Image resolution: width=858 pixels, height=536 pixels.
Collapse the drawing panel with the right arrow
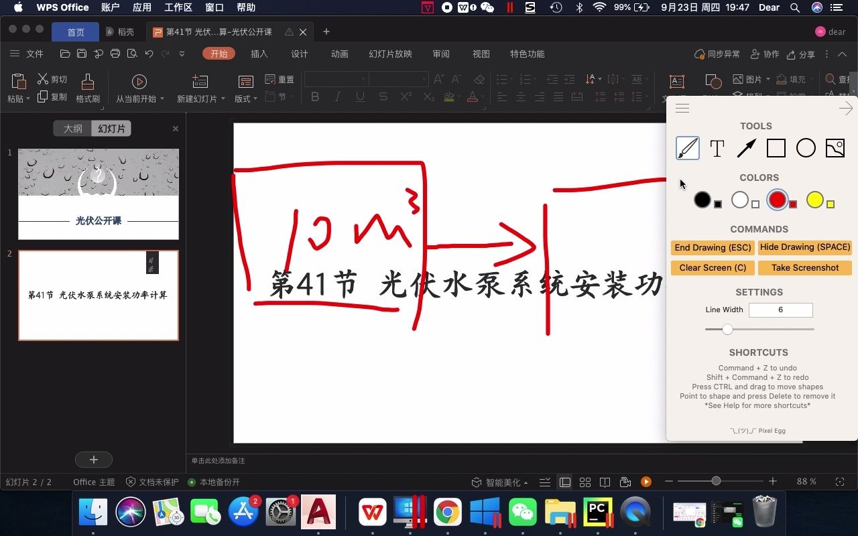[x=845, y=107]
